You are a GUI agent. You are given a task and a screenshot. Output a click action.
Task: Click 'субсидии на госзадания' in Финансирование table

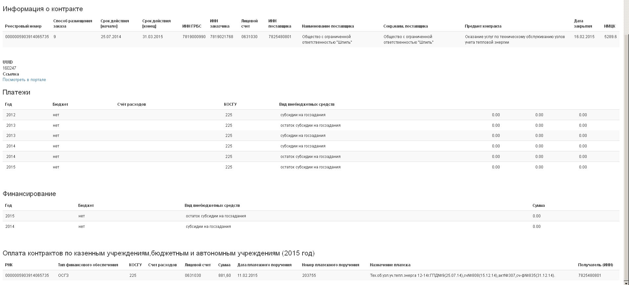click(208, 227)
